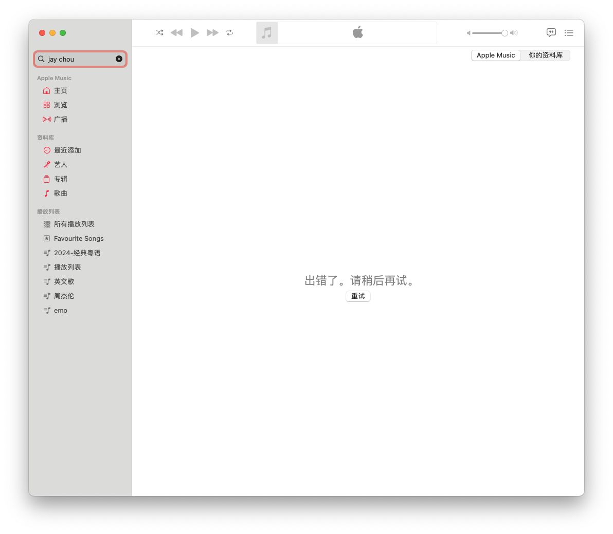This screenshot has height=534, width=613.
Task: Open 主页 home in sidebar
Action: (x=61, y=91)
